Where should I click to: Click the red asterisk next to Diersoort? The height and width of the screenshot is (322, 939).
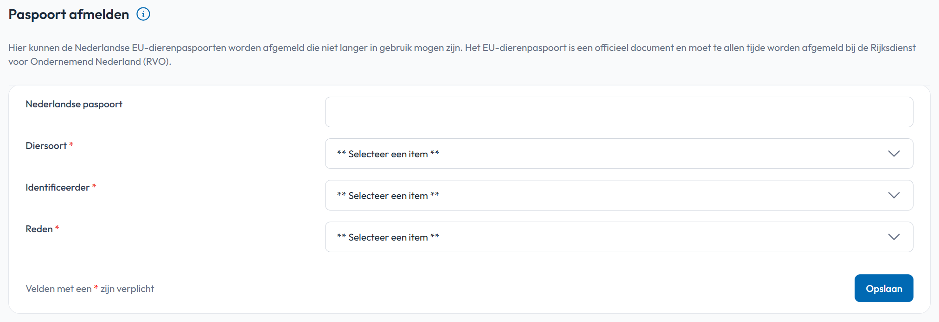tap(71, 144)
